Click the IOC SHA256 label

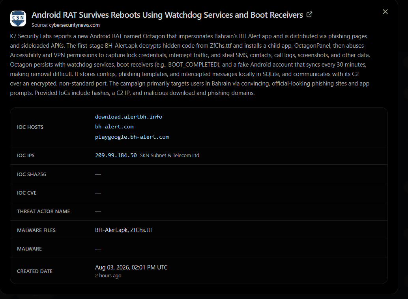[x=32, y=174]
